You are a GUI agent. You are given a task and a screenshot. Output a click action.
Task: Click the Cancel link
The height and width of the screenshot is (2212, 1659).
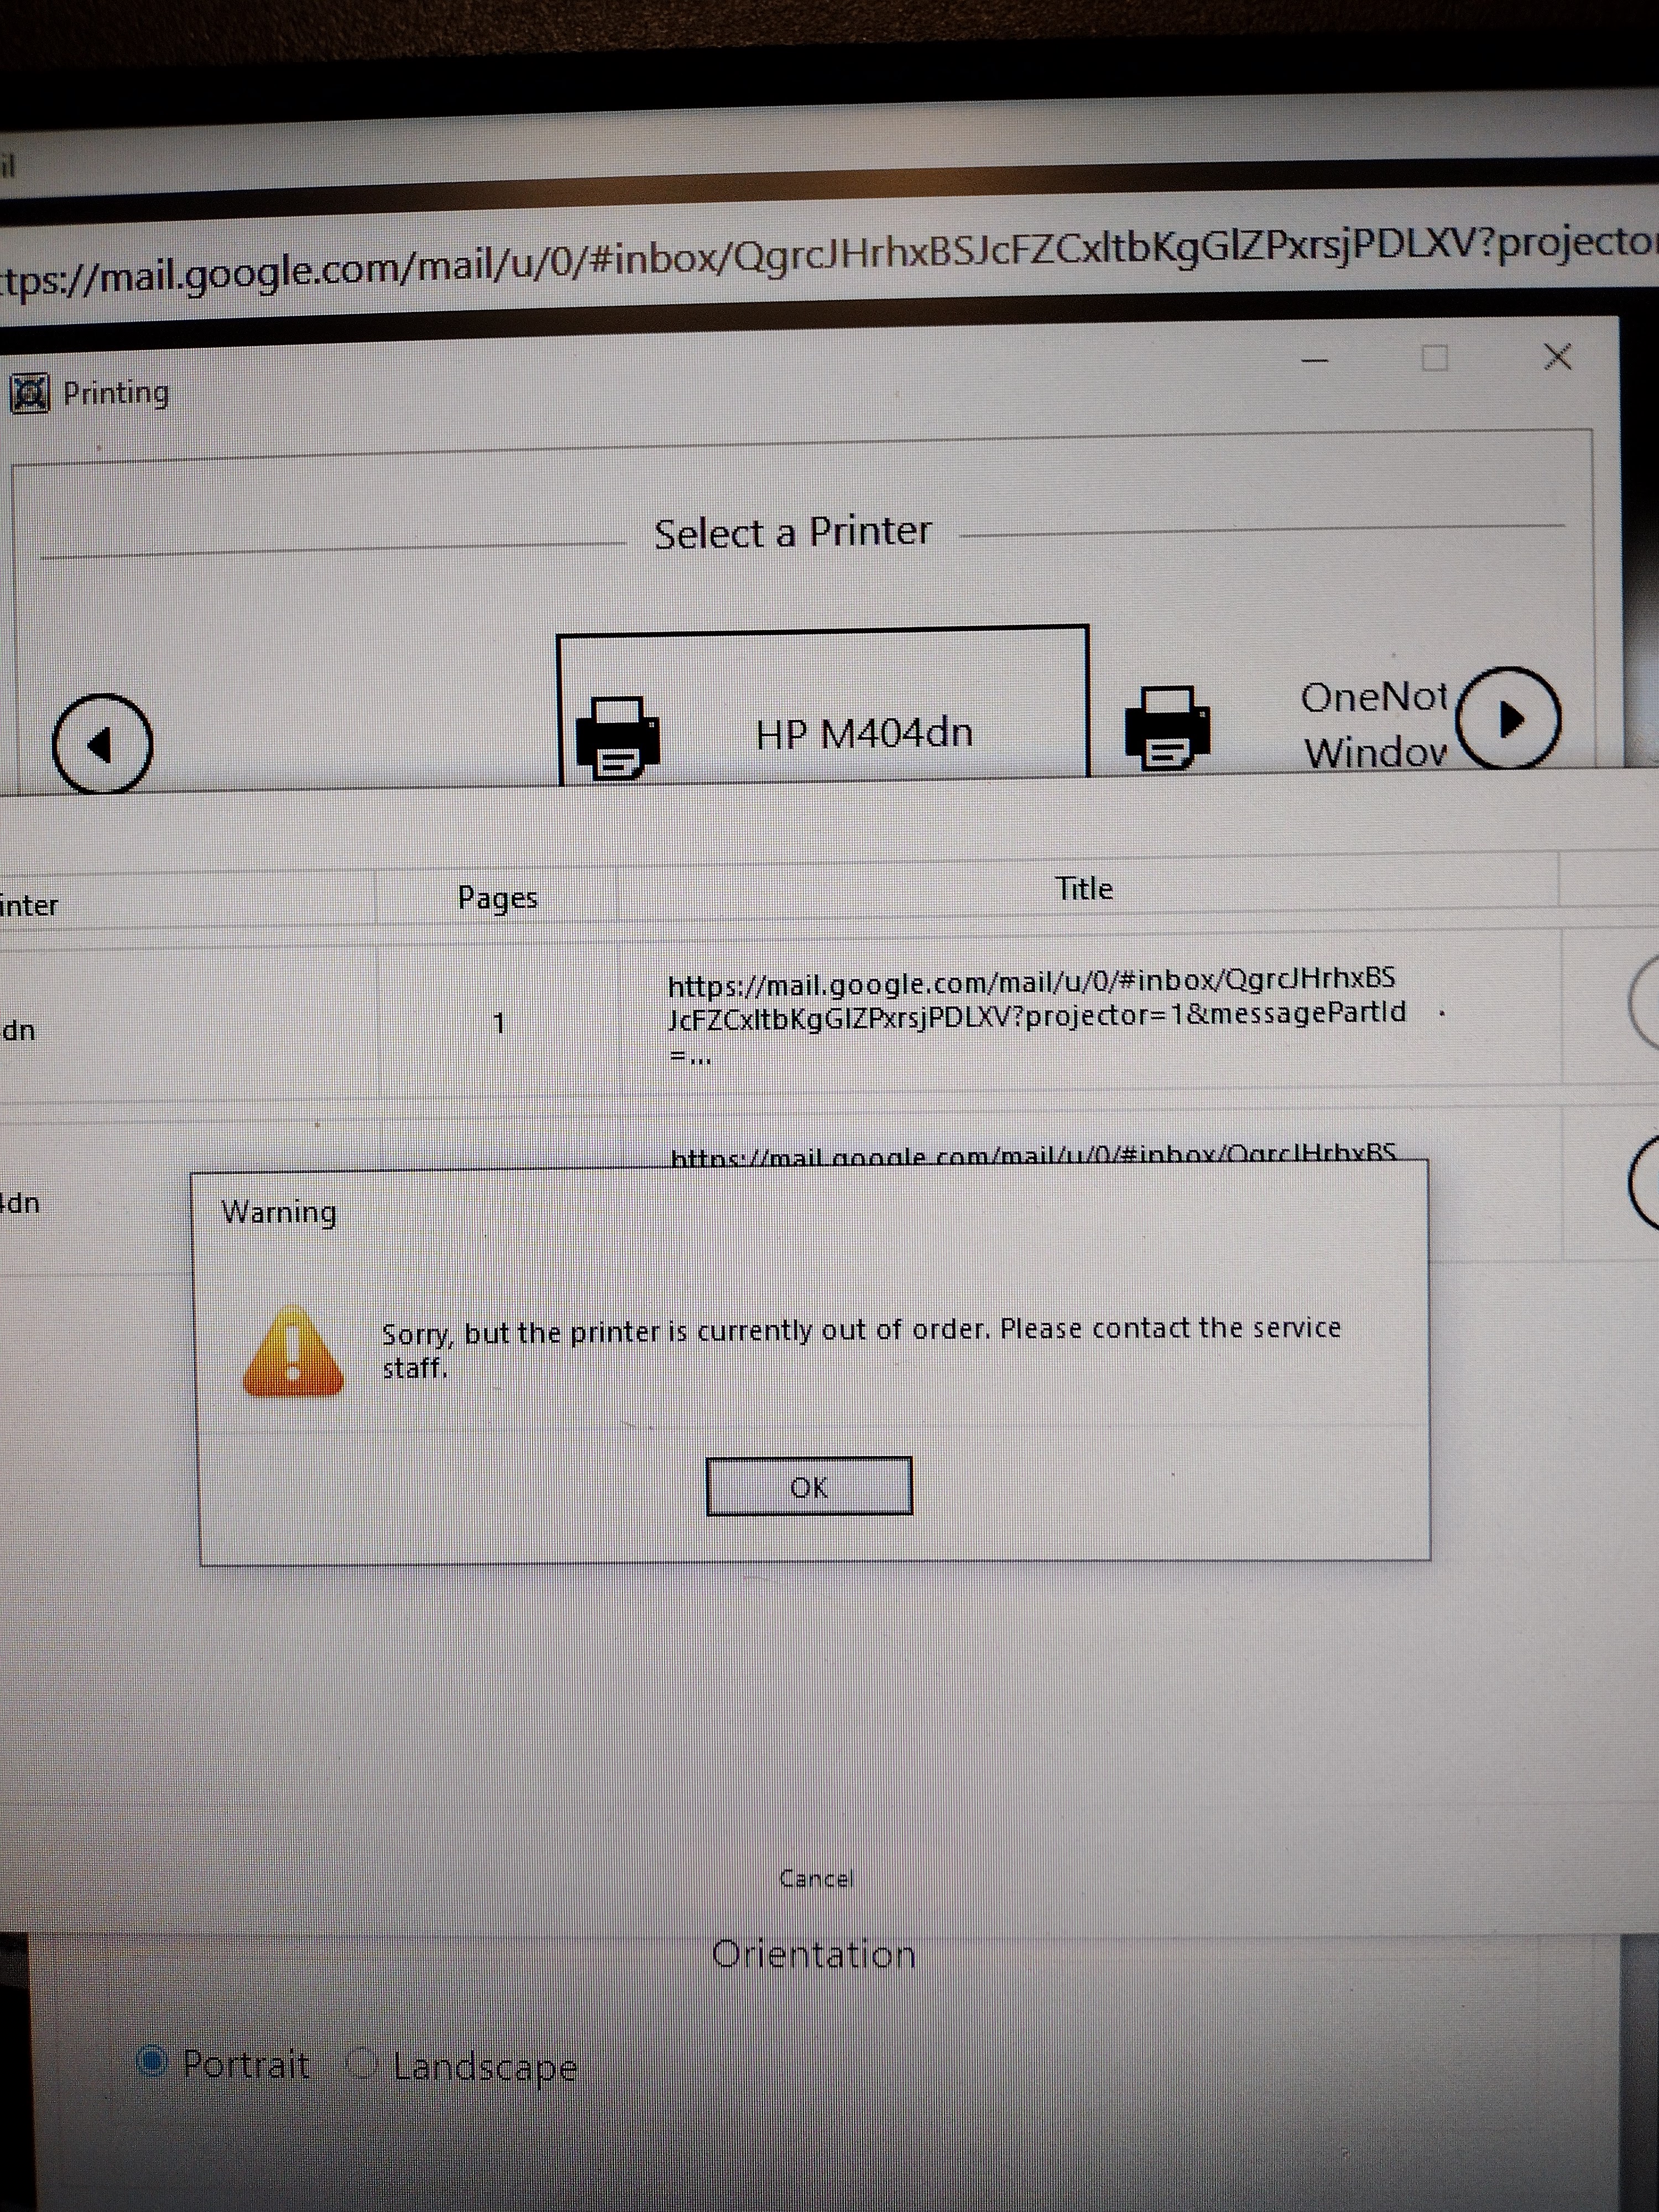point(815,1879)
